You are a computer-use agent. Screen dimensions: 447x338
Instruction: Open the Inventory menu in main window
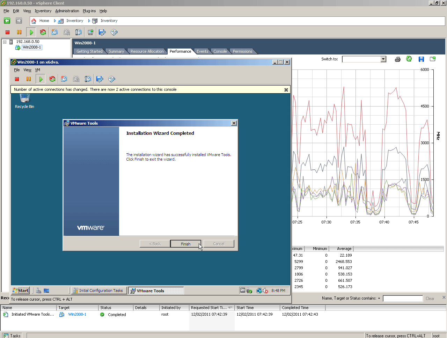click(43, 11)
